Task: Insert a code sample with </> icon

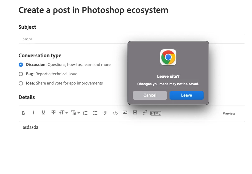Action: tap(115, 113)
